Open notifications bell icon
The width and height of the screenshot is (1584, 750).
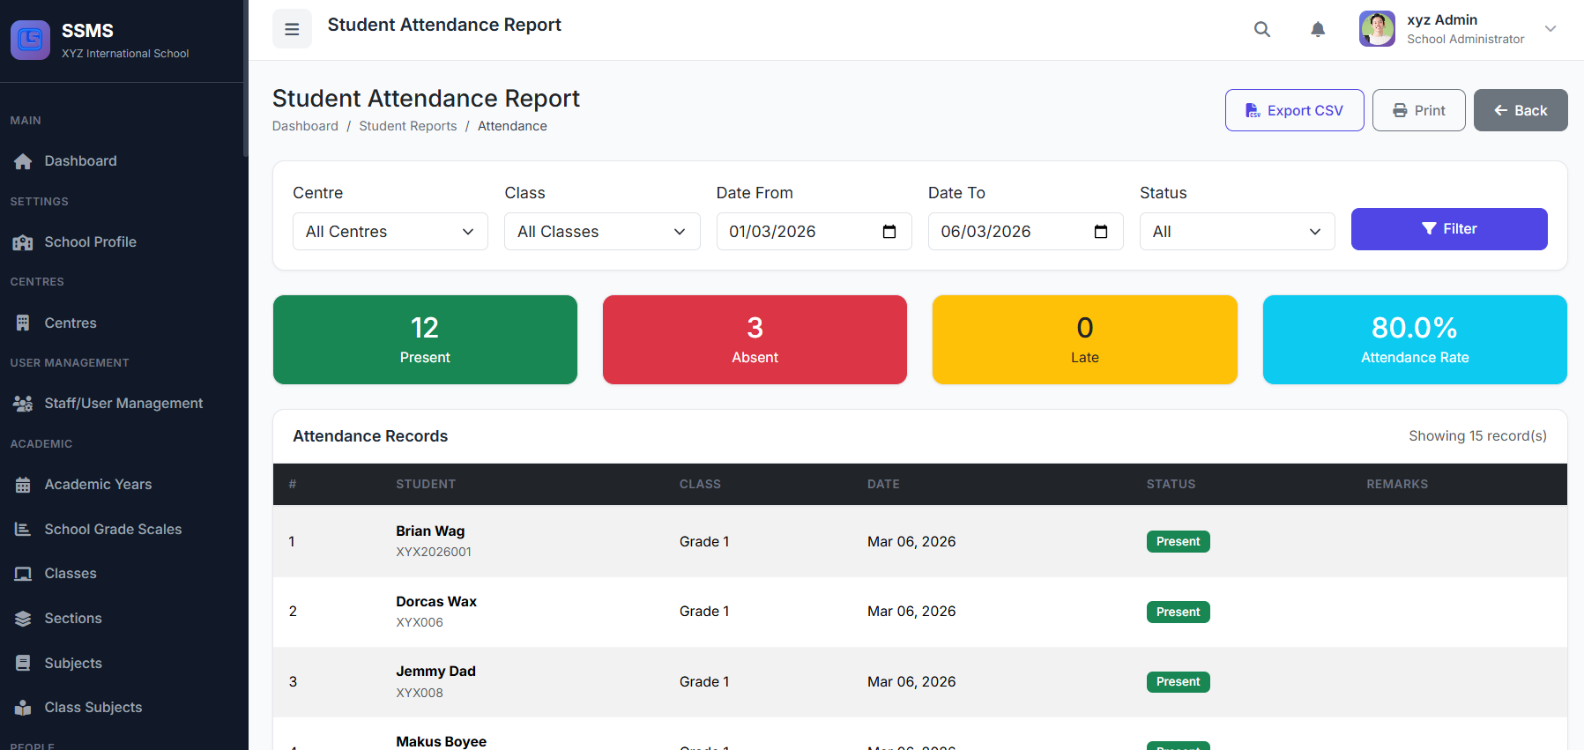(1317, 29)
